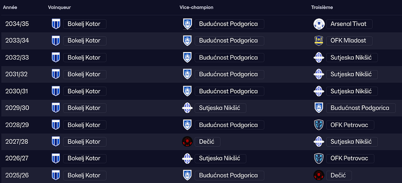Select Bokelj Kotor button in 2030/31 row

click(84, 91)
